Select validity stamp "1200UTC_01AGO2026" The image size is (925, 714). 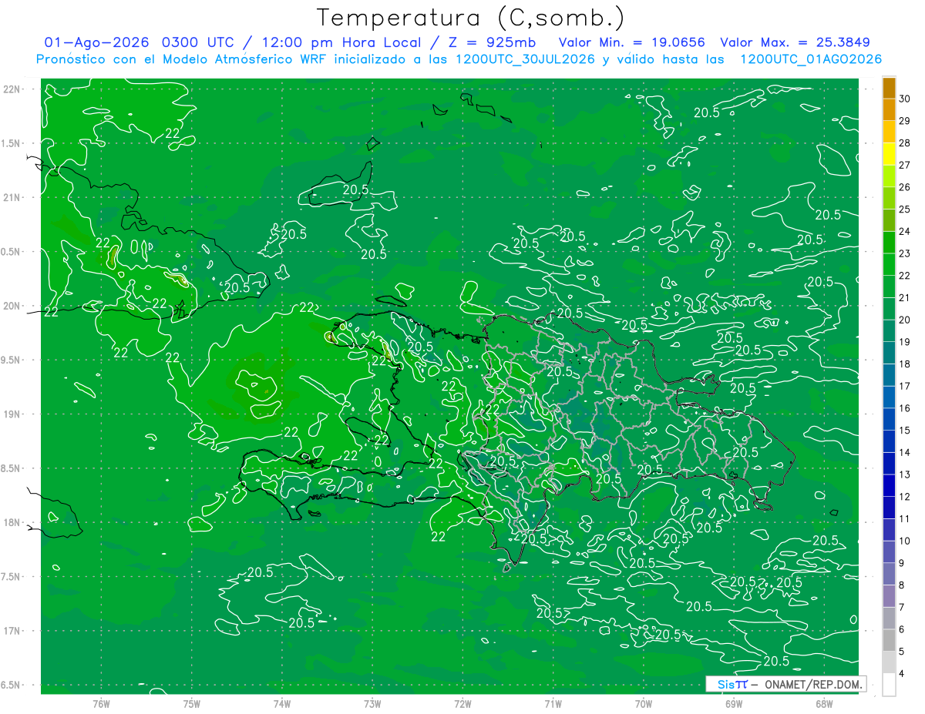[x=811, y=59]
